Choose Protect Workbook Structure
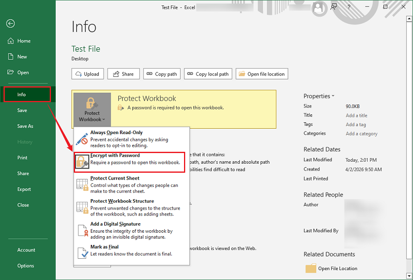The height and width of the screenshot is (280, 413). pos(132,208)
